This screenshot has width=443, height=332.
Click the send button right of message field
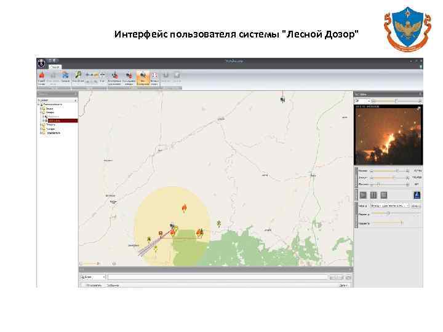tap(336, 277)
